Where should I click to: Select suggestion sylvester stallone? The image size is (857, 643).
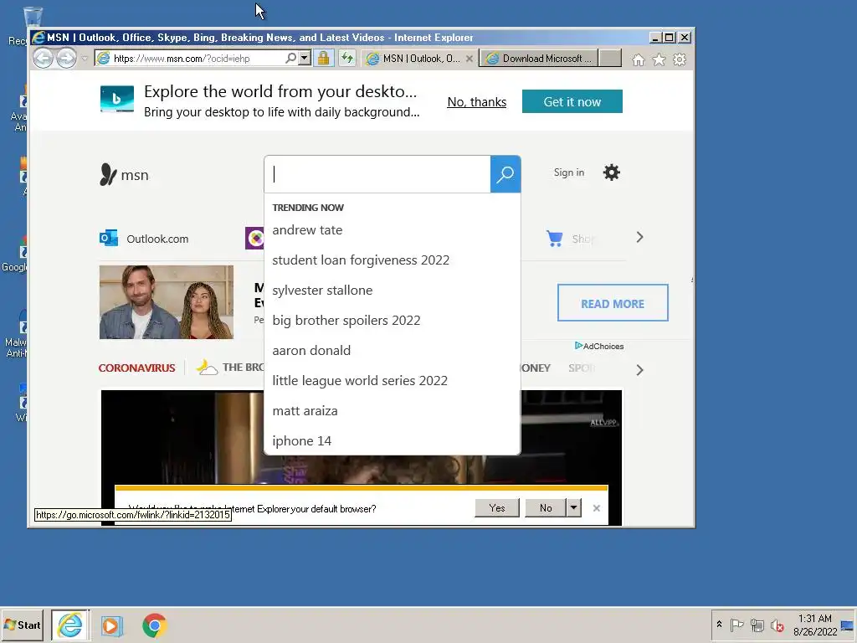click(322, 291)
